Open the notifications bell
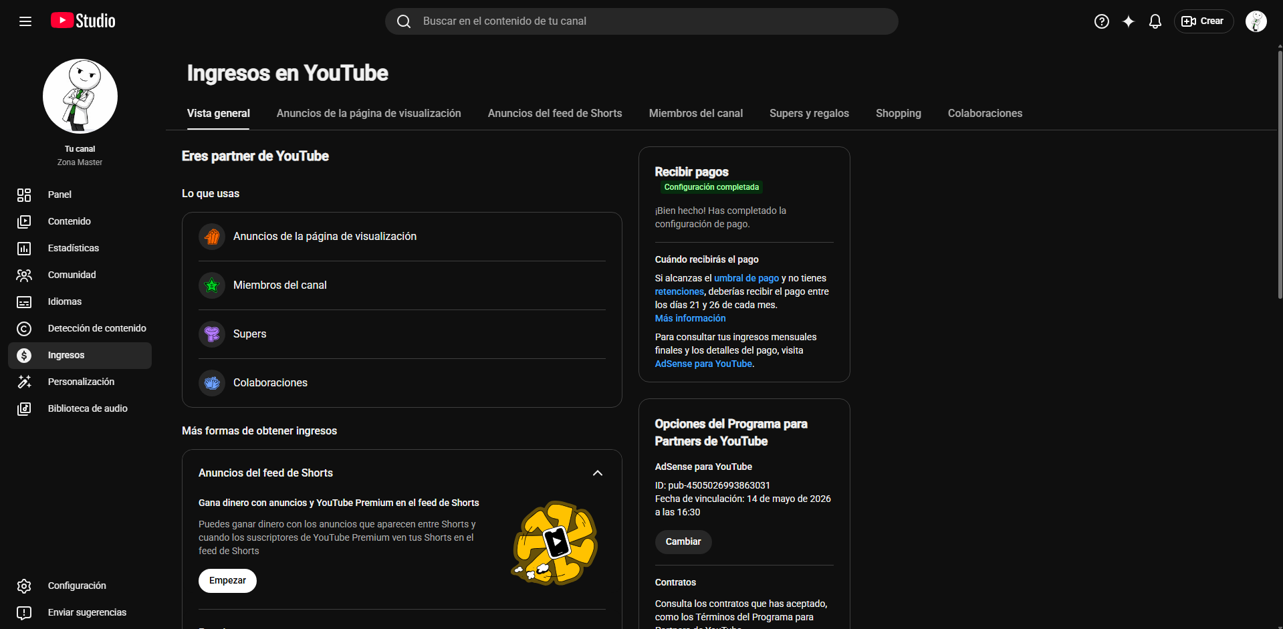This screenshot has height=629, width=1283. click(x=1155, y=21)
